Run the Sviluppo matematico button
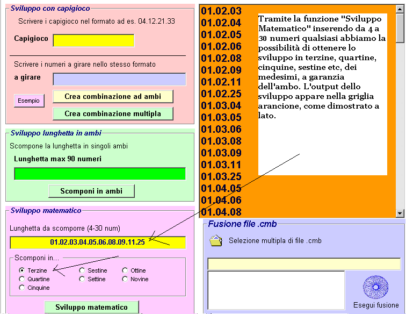Image resolution: width=406 pixels, height=314 pixels. point(91,307)
